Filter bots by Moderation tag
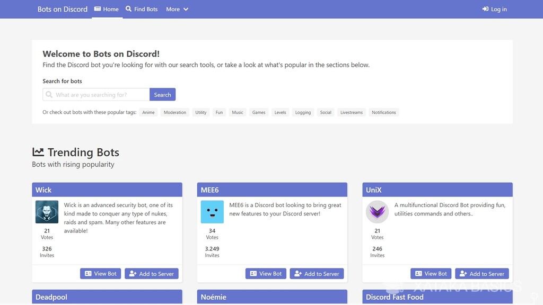 [175, 112]
